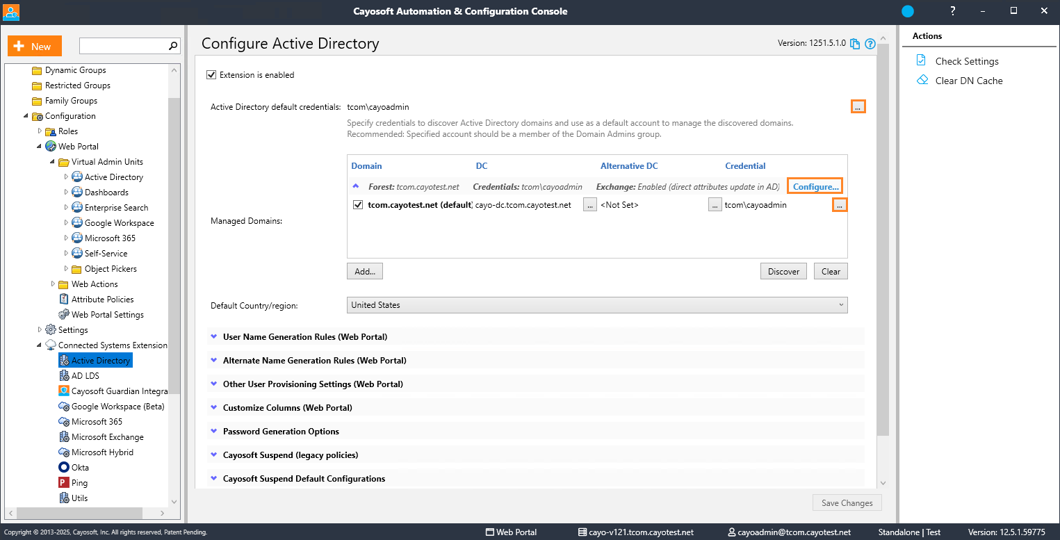The height and width of the screenshot is (540, 1060).
Task: Select the Okta extension icon in tree
Action: (64, 468)
